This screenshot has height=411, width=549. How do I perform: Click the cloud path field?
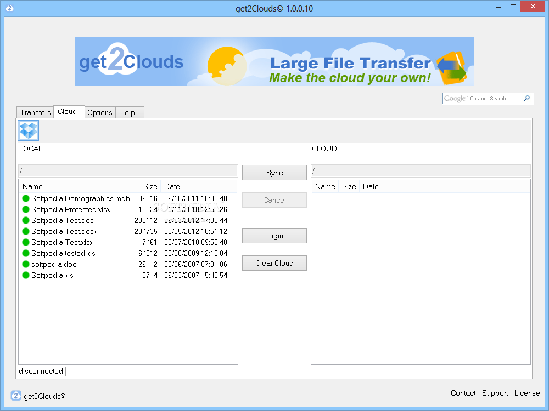tap(421, 171)
